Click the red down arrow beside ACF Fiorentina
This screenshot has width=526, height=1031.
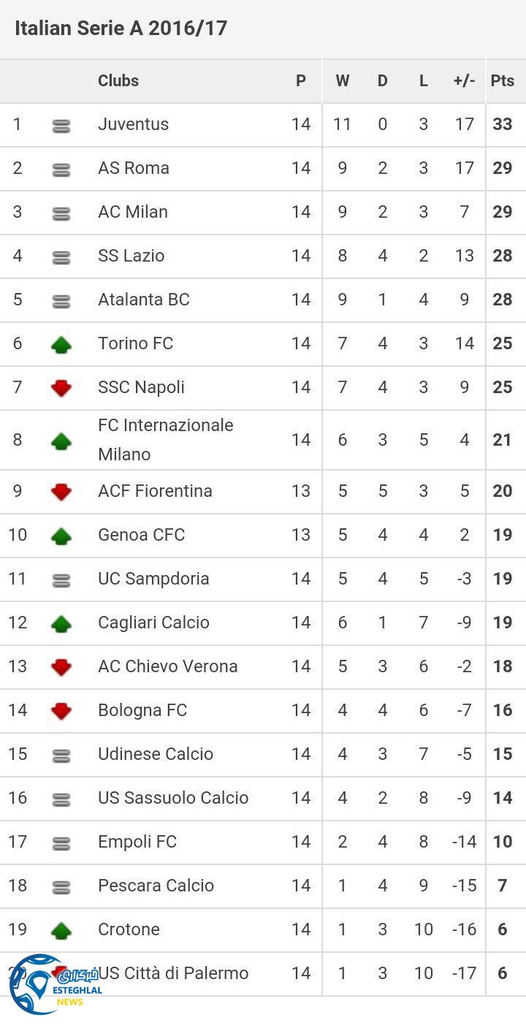click(61, 492)
